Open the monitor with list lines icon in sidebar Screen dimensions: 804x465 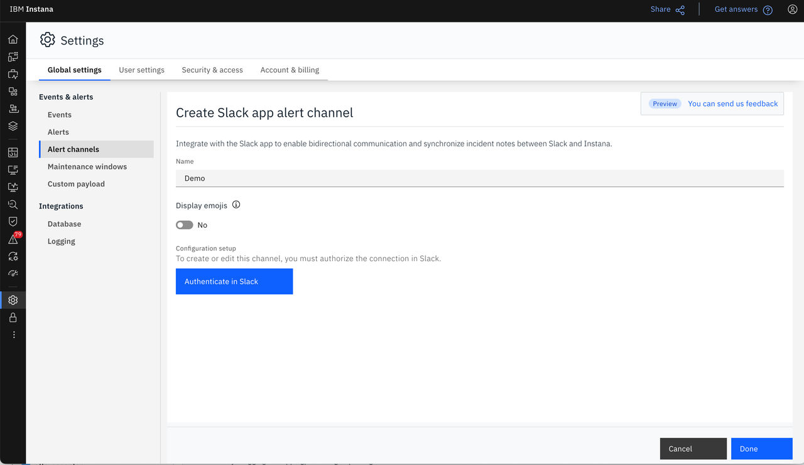coord(13,169)
